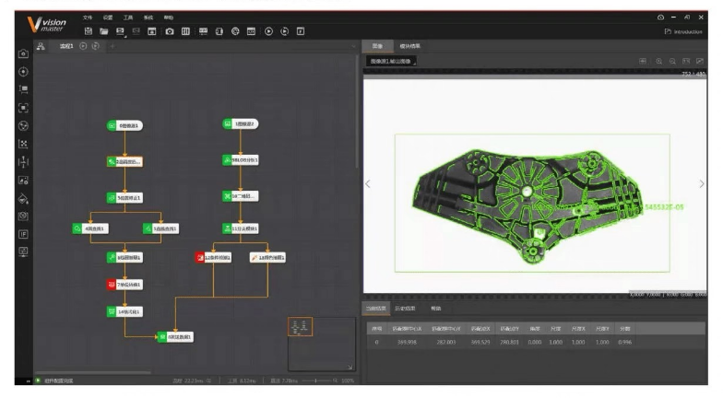The width and height of the screenshot is (723, 398).
Task: Click the camera management icon in top toolbar
Action: coord(170,31)
